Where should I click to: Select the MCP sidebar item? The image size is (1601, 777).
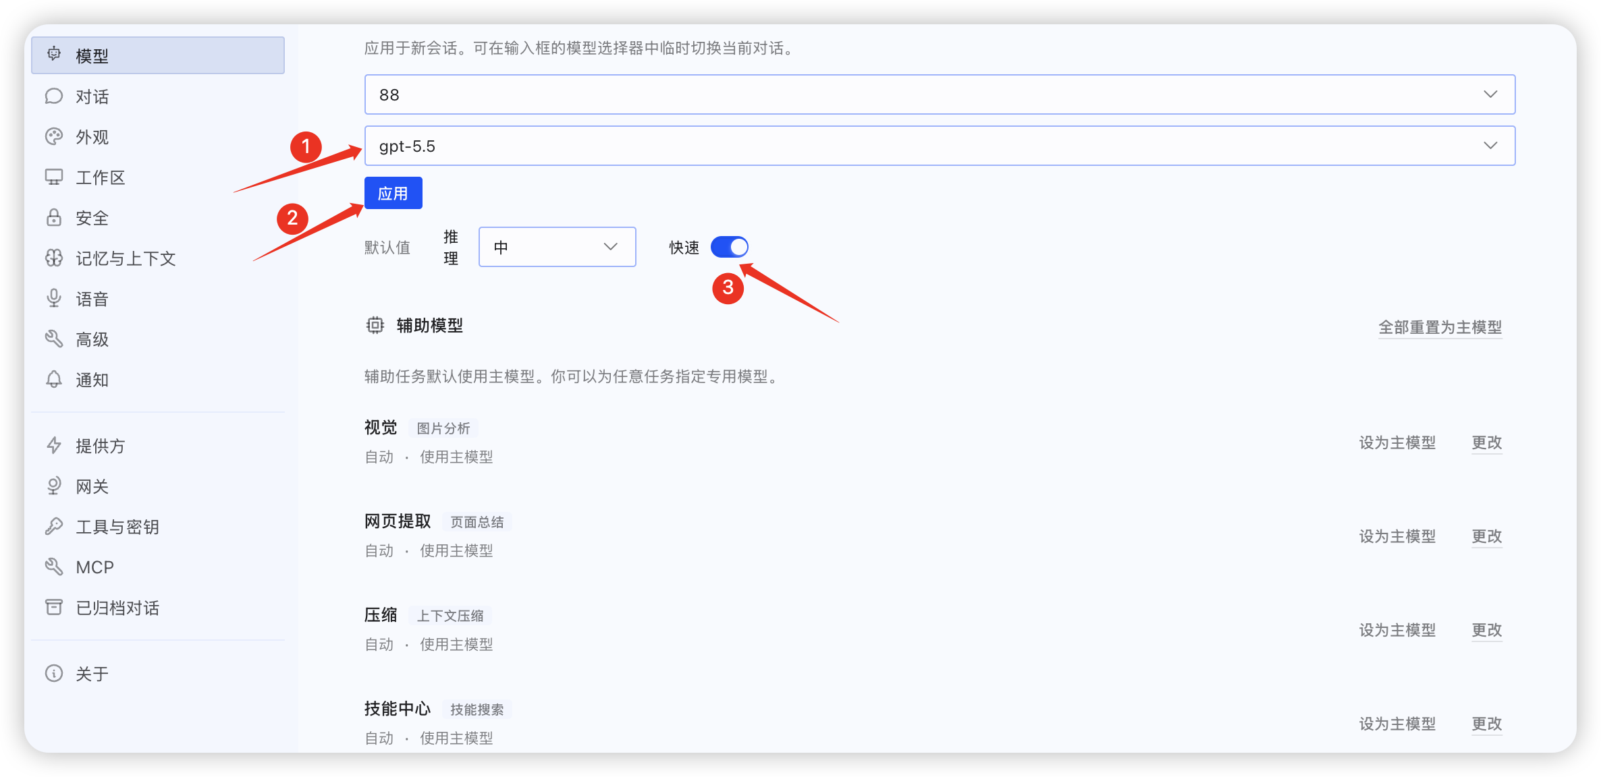[158, 567]
